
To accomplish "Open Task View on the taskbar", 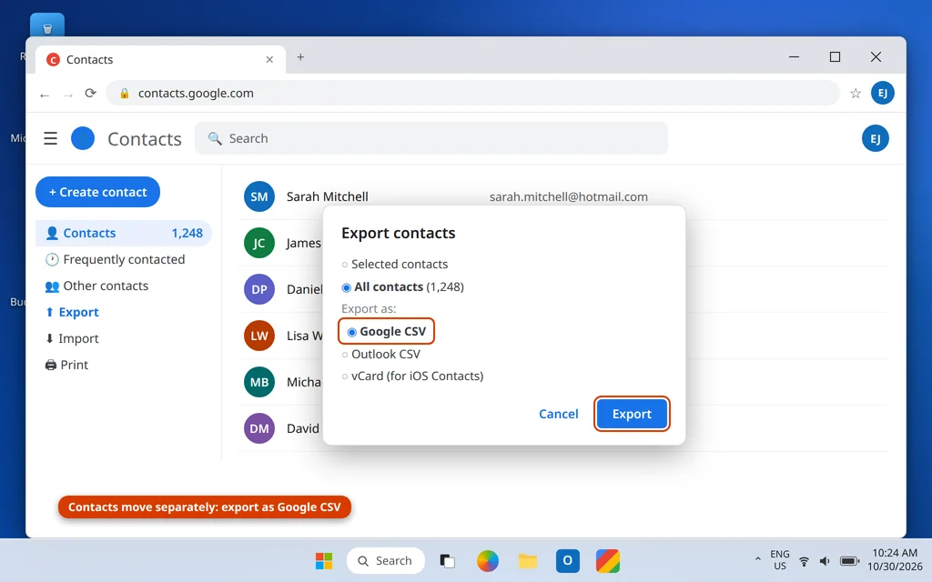I will coord(447,560).
